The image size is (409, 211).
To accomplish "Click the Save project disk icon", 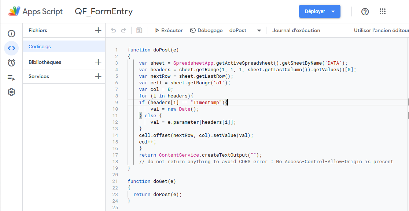I will point(139,31).
